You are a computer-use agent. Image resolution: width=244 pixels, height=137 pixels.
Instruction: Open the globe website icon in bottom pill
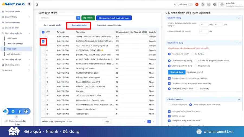(26, 111)
